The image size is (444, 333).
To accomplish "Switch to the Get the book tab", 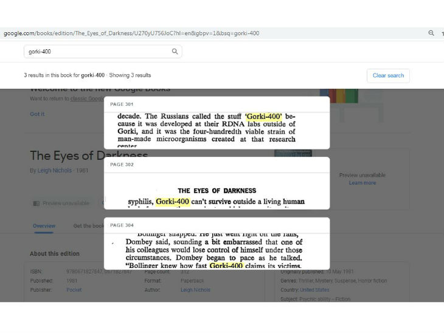I will click(88, 226).
